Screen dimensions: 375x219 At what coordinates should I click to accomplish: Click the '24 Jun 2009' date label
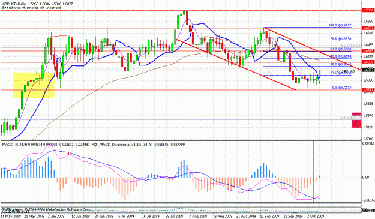point(104,216)
